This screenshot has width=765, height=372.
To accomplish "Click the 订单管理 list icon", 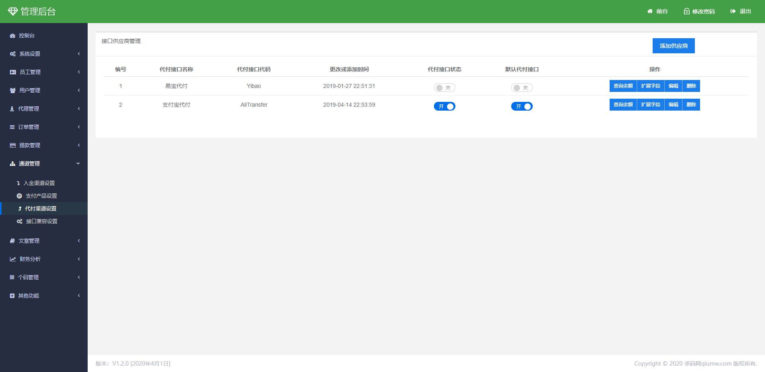I will 12,127.
